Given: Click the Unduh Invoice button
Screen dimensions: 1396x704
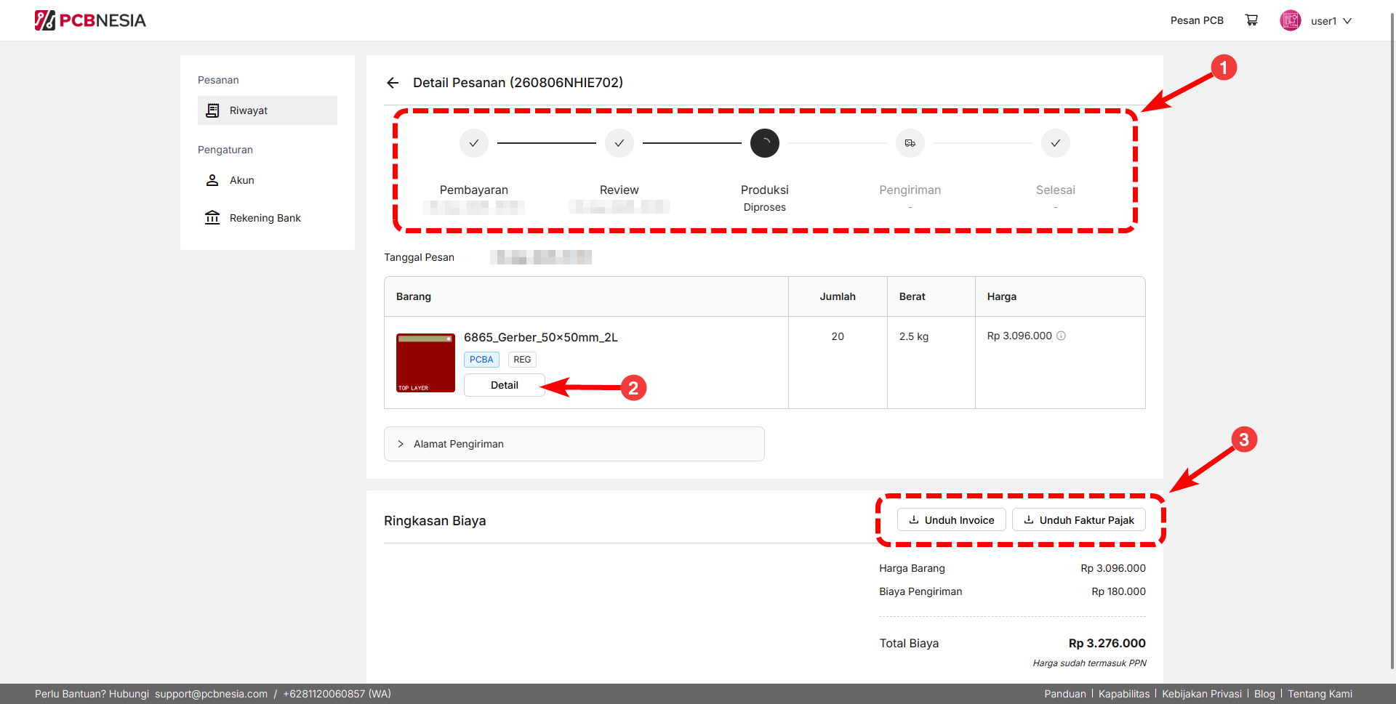Looking at the screenshot, I should pyautogui.click(x=952, y=520).
